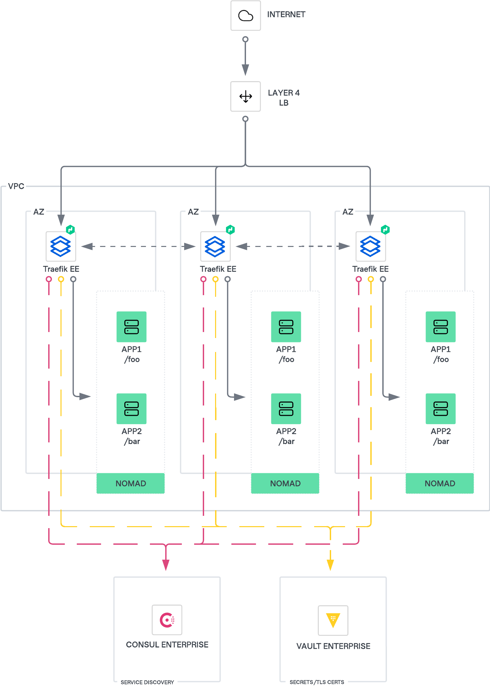The width and height of the screenshot is (490, 693).
Task: Select the APP1 server icon in right AZ
Action: pyautogui.click(x=441, y=327)
